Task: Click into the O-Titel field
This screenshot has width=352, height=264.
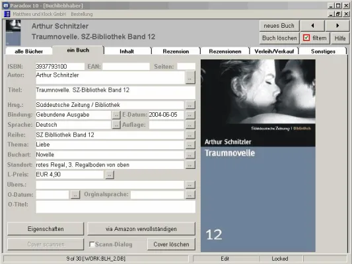Action: tap(116, 207)
